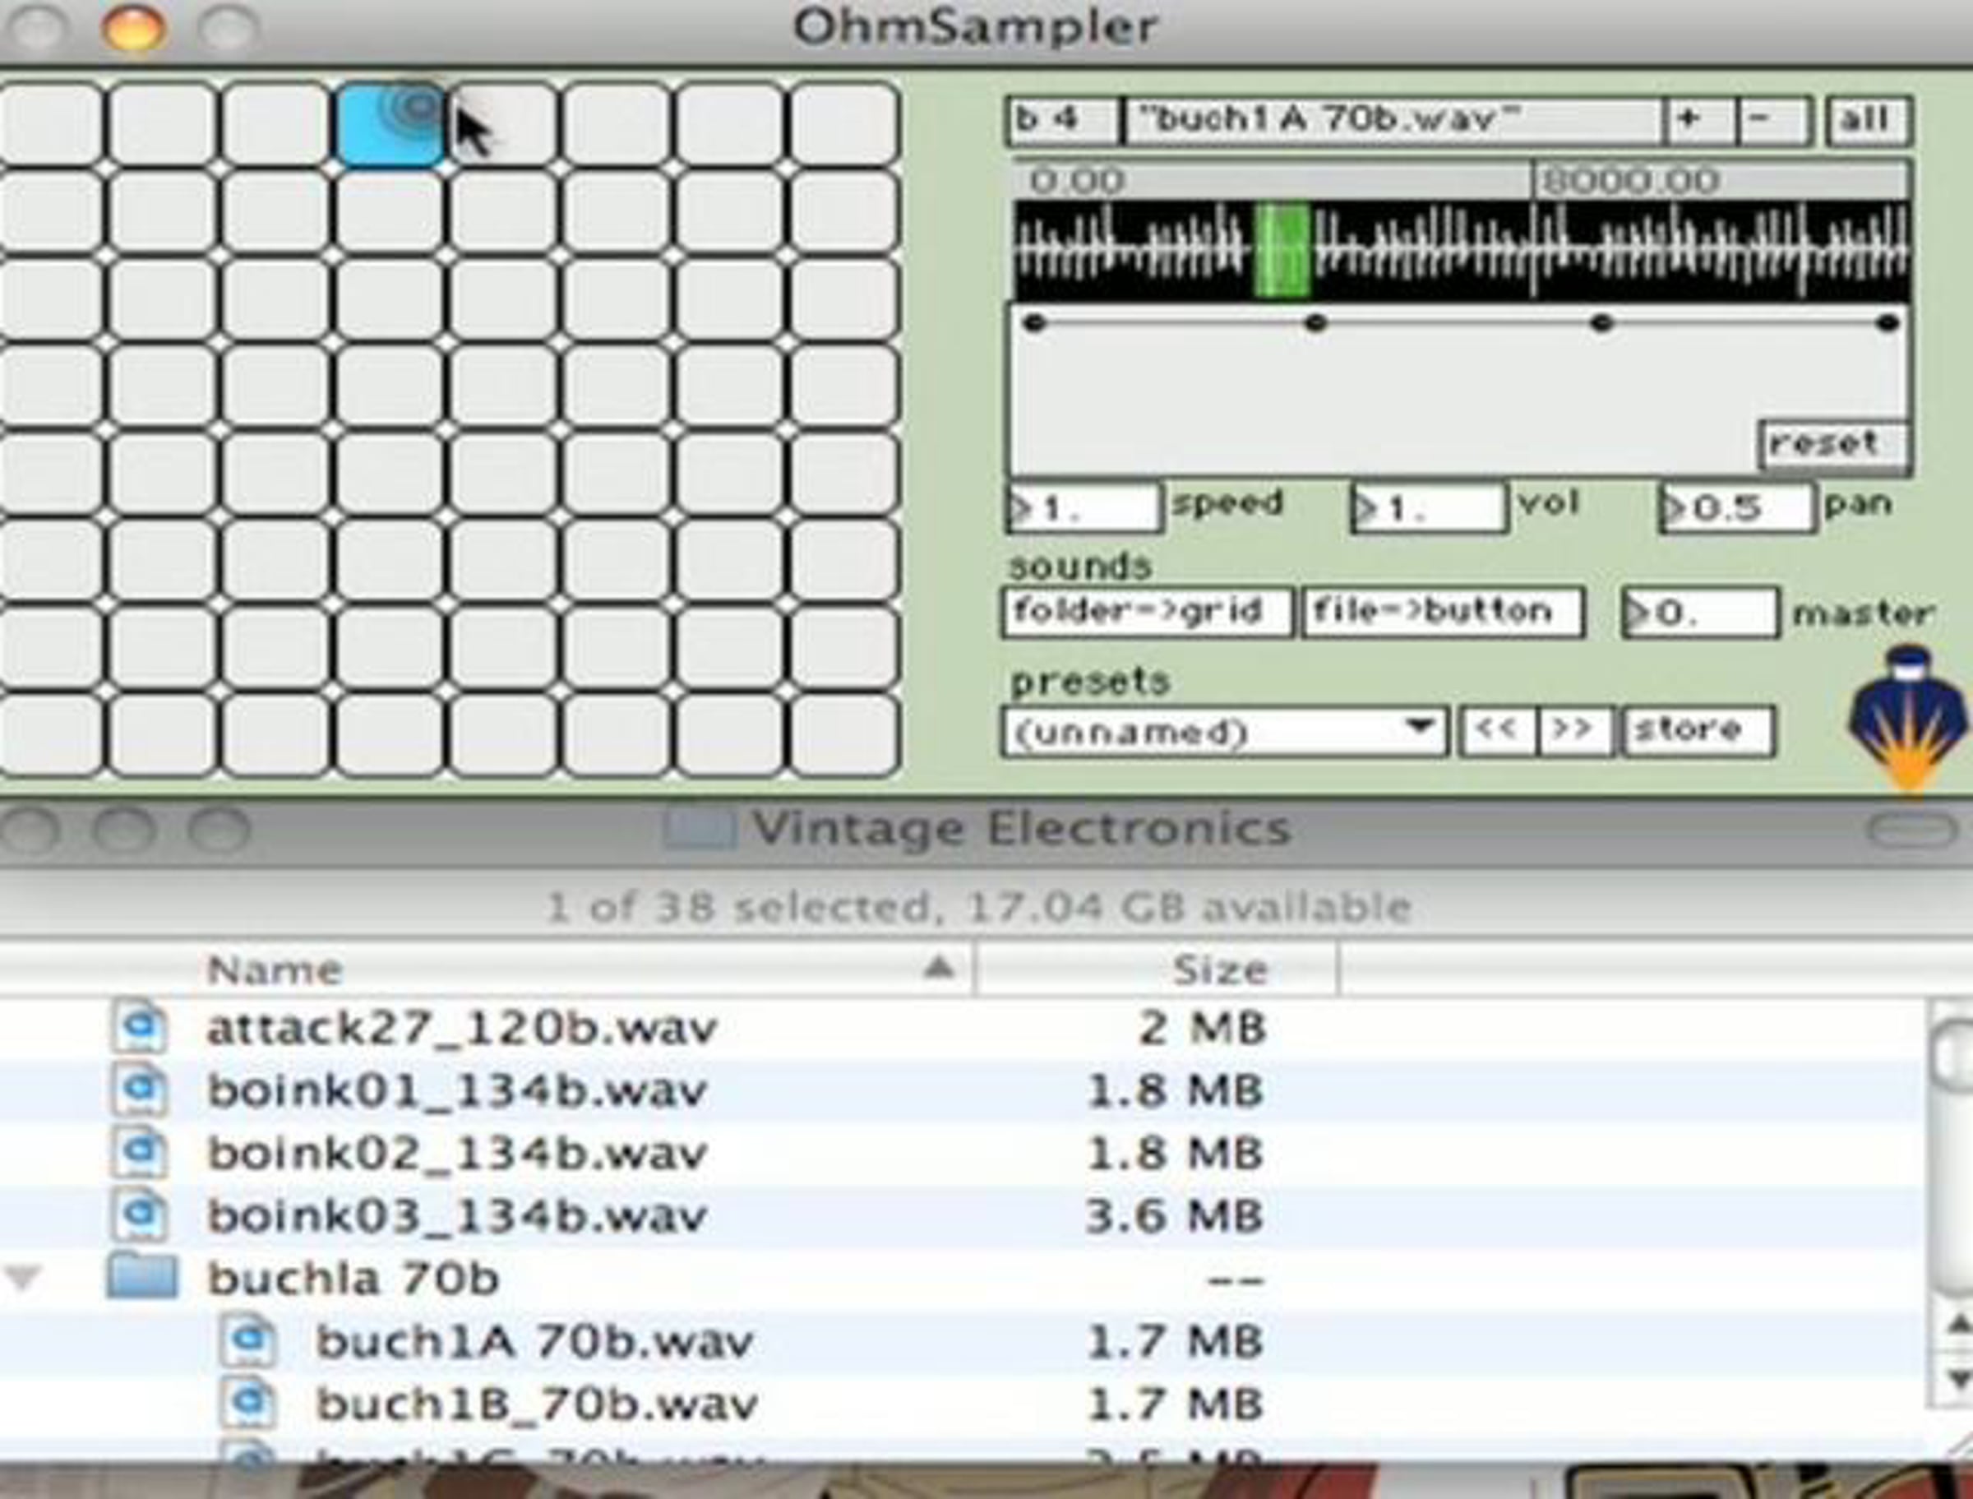Click the all button beside minus
Image resolution: width=1973 pixels, height=1499 pixels.
click(1868, 120)
